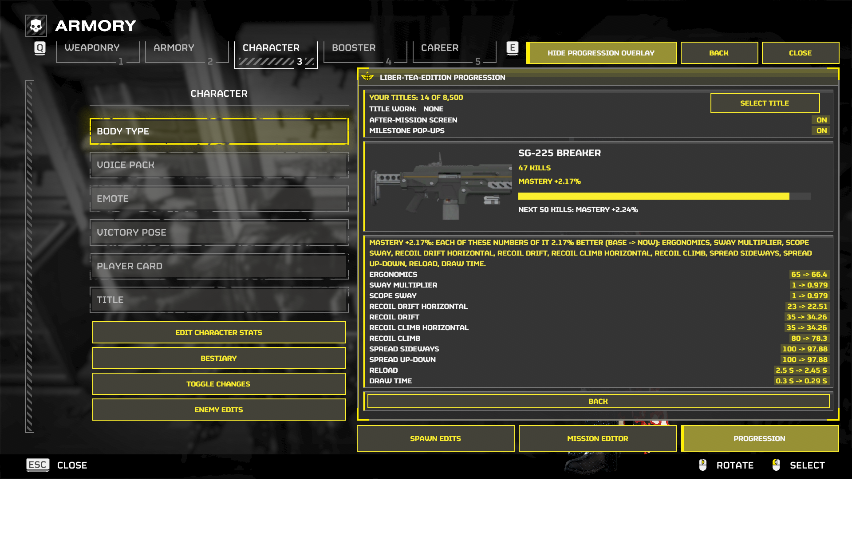Toggle After-Mission Screen ON switch
This screenshot has width=852, height=536.
[821, 120]
